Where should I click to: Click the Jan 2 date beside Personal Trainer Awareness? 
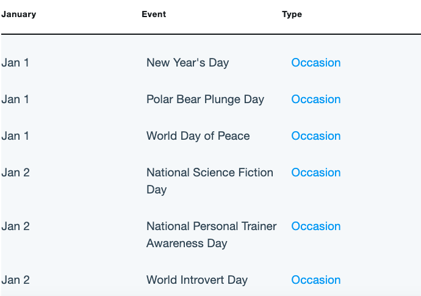pyautogui.click(x=15, y=226)
